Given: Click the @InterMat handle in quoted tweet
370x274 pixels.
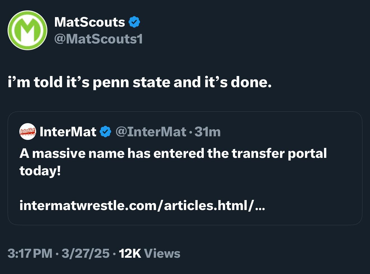Looking at the screenshot, I should click(x=151, y=132).
